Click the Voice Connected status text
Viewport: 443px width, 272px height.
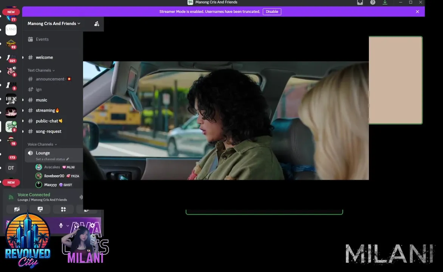click(x=34, y=195)
